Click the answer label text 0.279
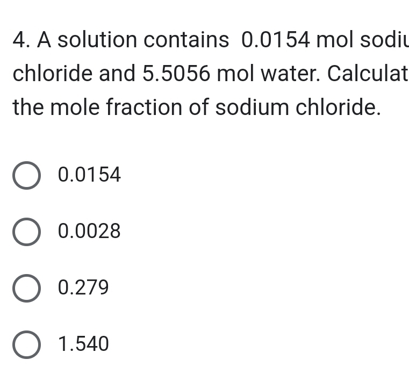This screenshot has height=381, width=409. [x=83, y=288]
